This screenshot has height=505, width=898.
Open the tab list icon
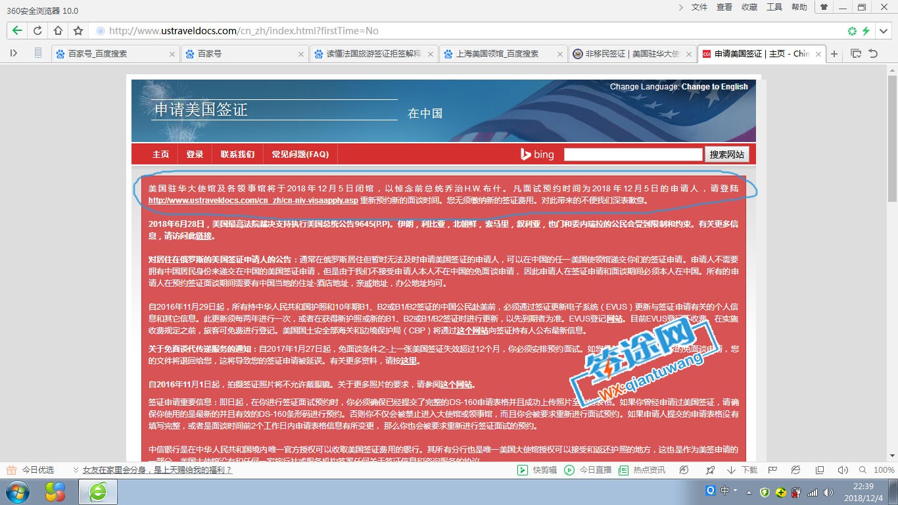click(855, 53)
